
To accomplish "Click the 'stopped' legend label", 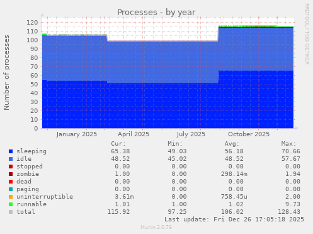I will [30, 167].
